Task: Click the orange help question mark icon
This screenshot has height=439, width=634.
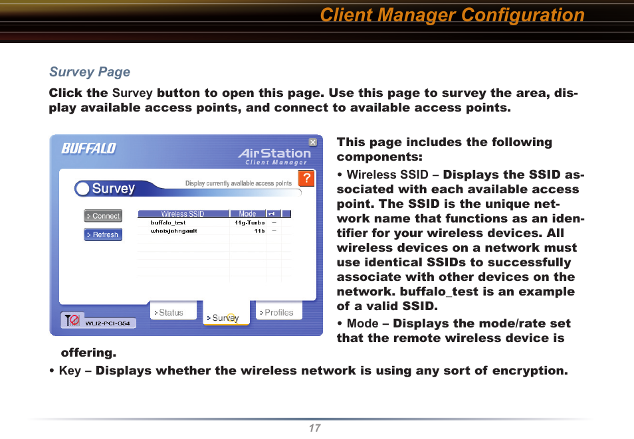Action: pyautogui.click(x=306, y=178)
